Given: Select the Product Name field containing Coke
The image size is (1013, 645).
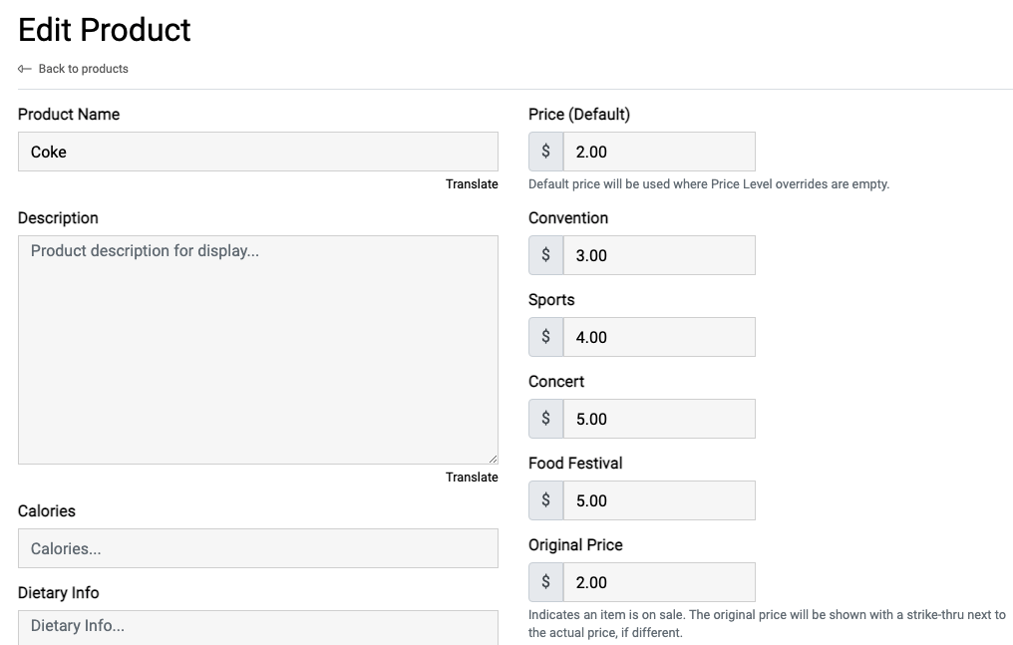Looking at the screenshot, I should click(x=257, y=151).
